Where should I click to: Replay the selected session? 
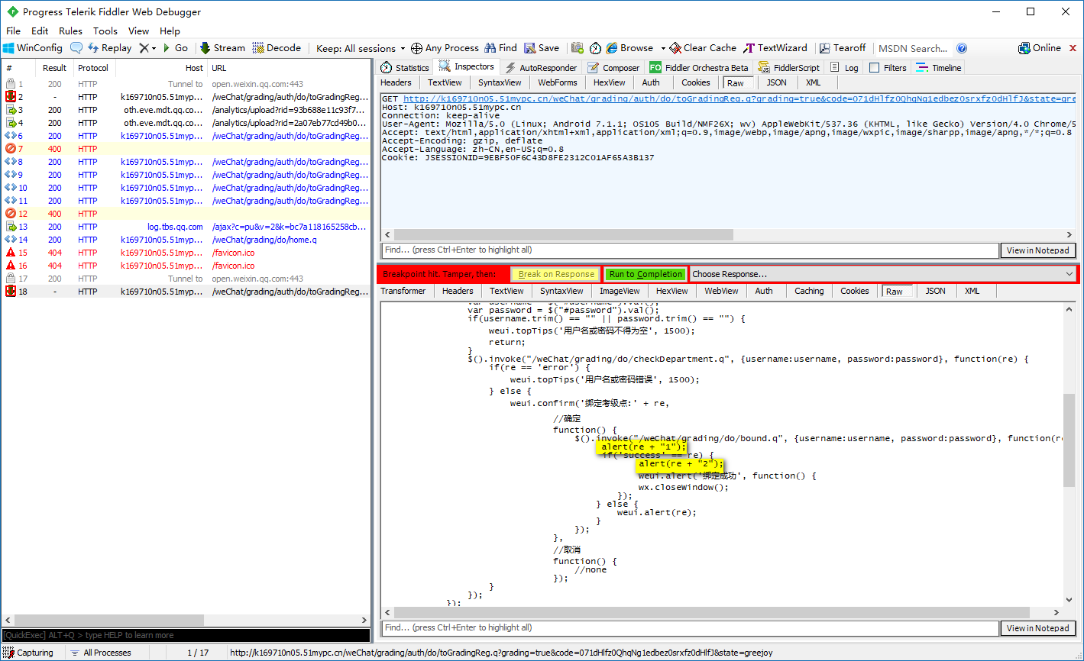click(x=109, y=48)
